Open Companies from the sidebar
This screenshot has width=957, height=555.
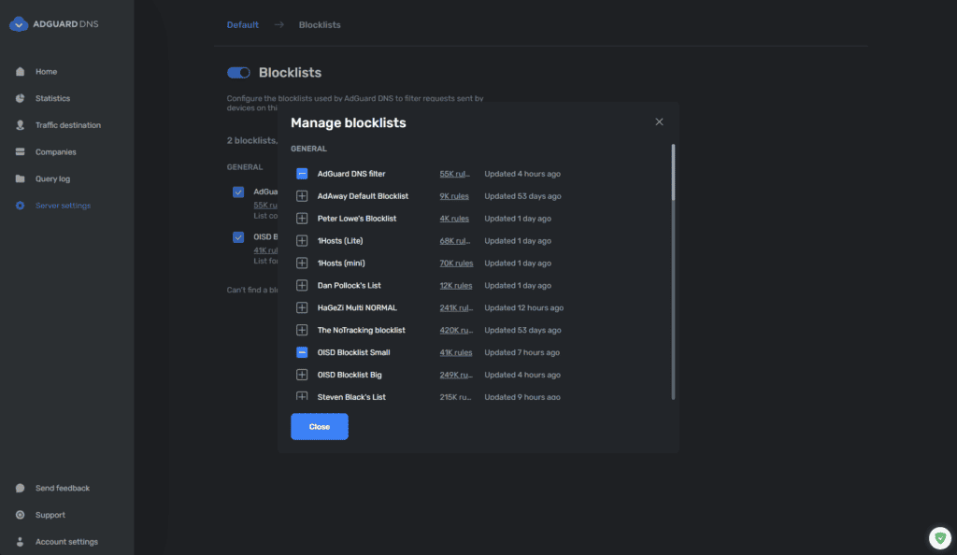pyautogui.click(x=55, y=152)
